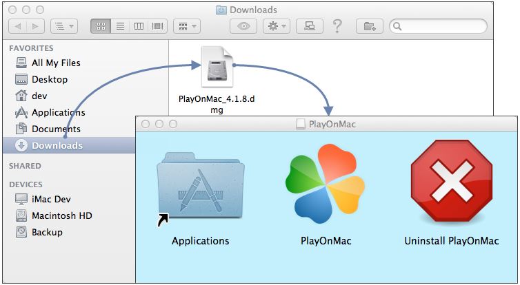This screenshot has height=285, width=520.
Task: Click the screen sharing toolbar button
Action: pos(310,26)
